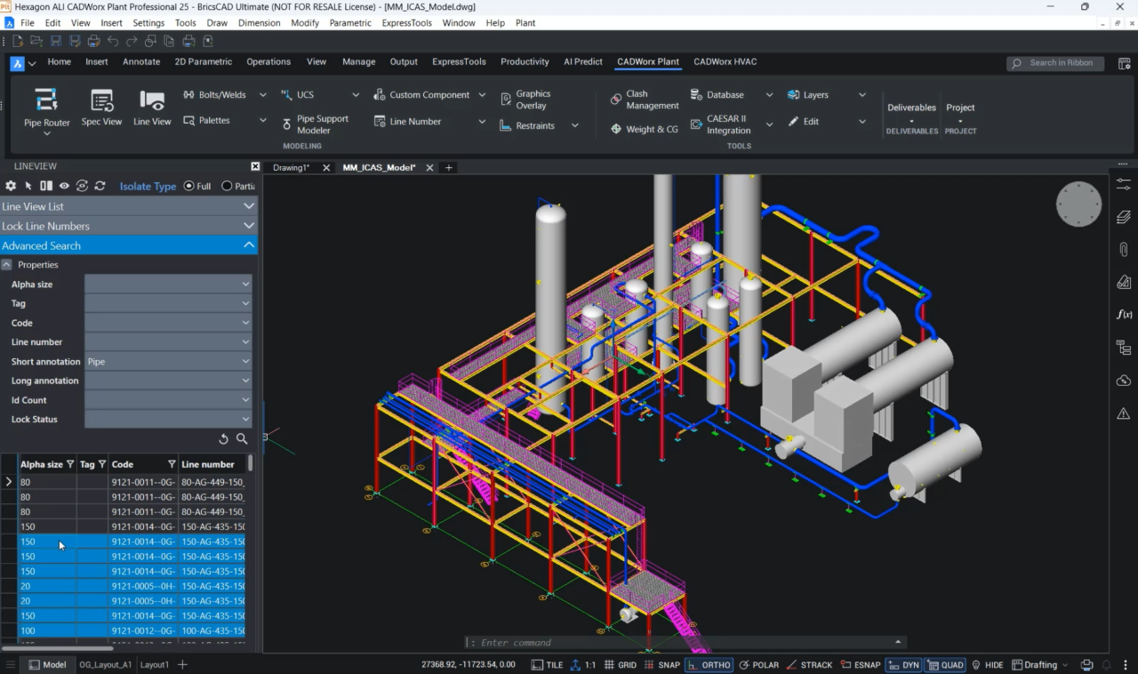Select the Full isolate type radio
1138x674 pixels.
pos(197,186)
